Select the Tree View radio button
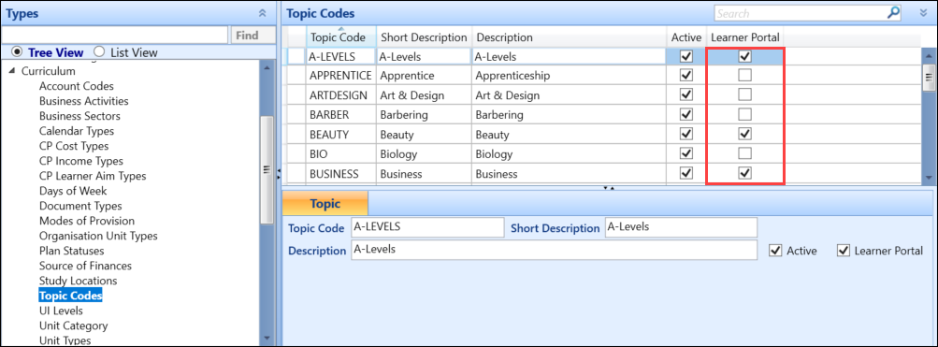Screen dimensions: 938x347 tap(17, 52)
